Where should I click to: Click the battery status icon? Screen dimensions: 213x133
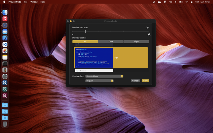181,2
